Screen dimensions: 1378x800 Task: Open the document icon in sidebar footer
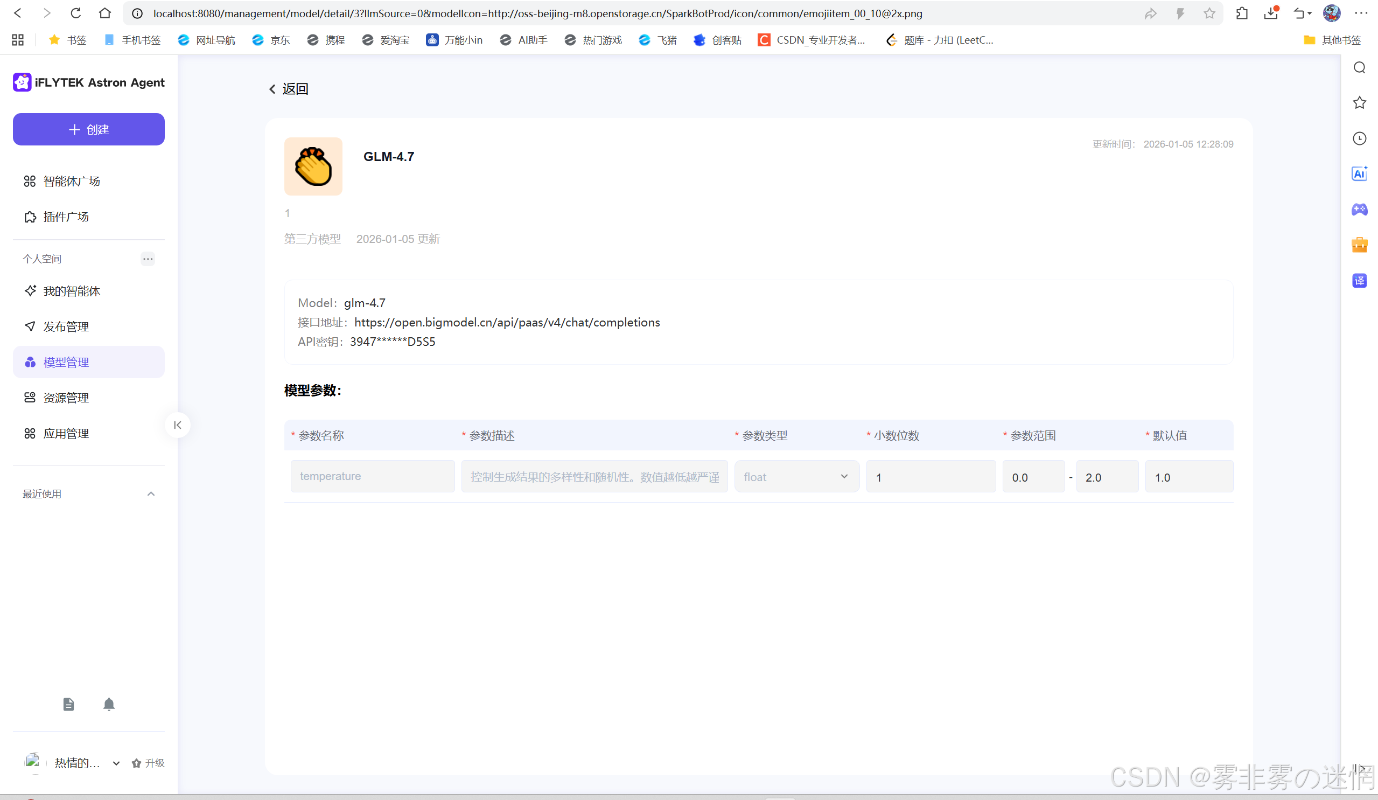coord(68,704)
